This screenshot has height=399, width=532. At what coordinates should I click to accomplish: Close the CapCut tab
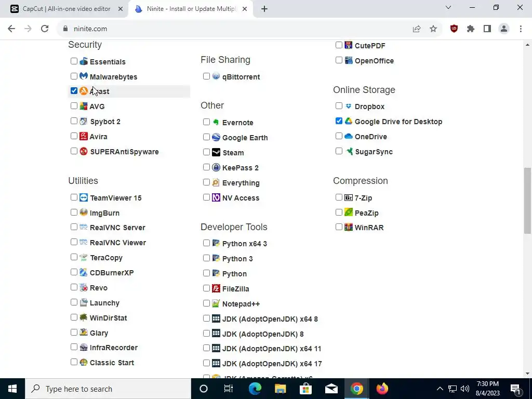(x=121, y=9)
